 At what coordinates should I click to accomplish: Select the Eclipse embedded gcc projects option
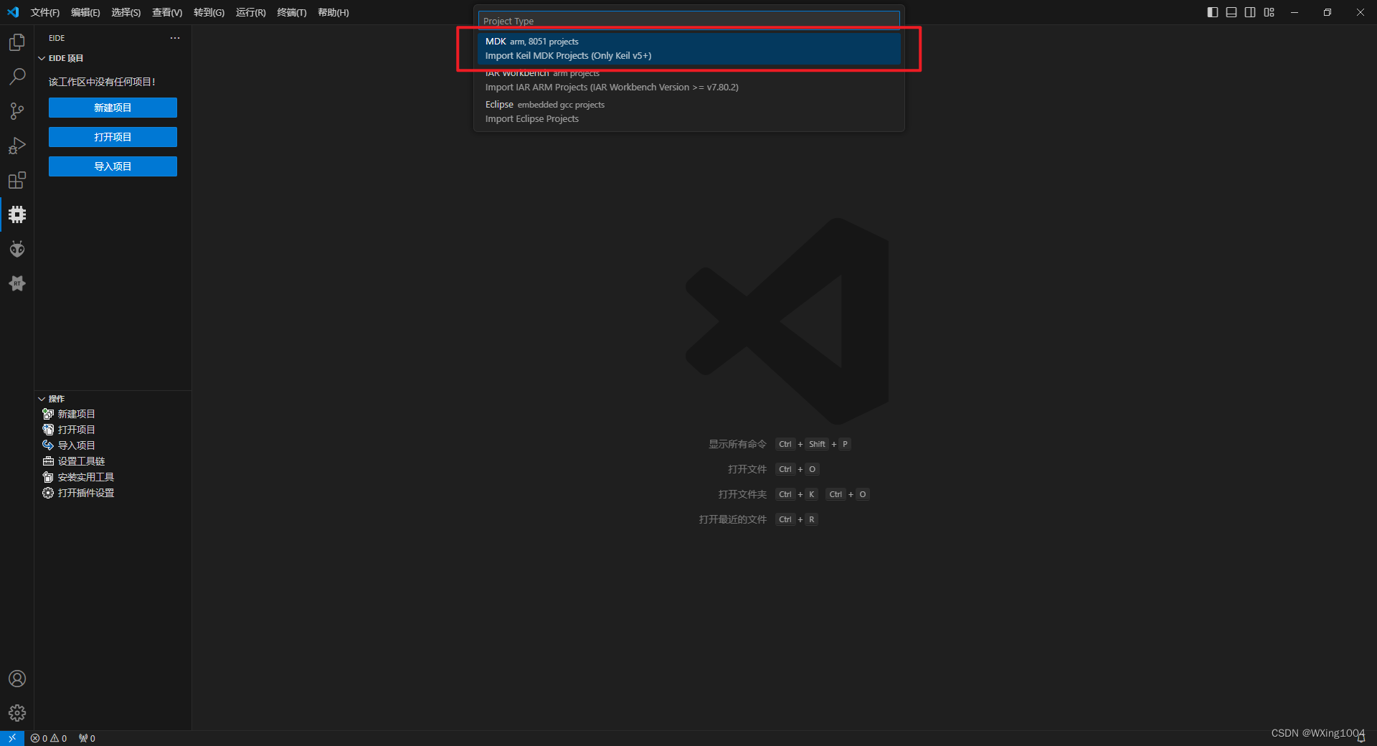click(687, 111)
